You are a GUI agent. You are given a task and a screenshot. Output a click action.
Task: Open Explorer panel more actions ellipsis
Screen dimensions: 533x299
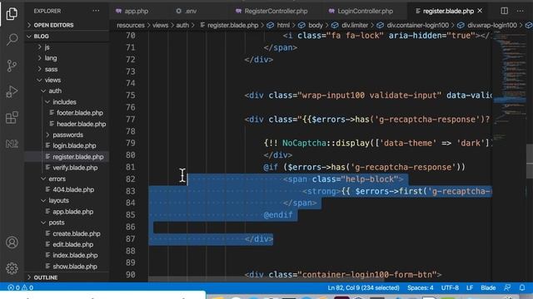(97, 11)
